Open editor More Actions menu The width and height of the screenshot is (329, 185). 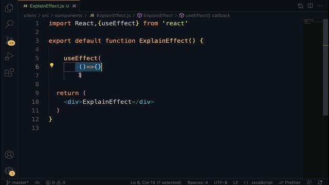(320, 6)
